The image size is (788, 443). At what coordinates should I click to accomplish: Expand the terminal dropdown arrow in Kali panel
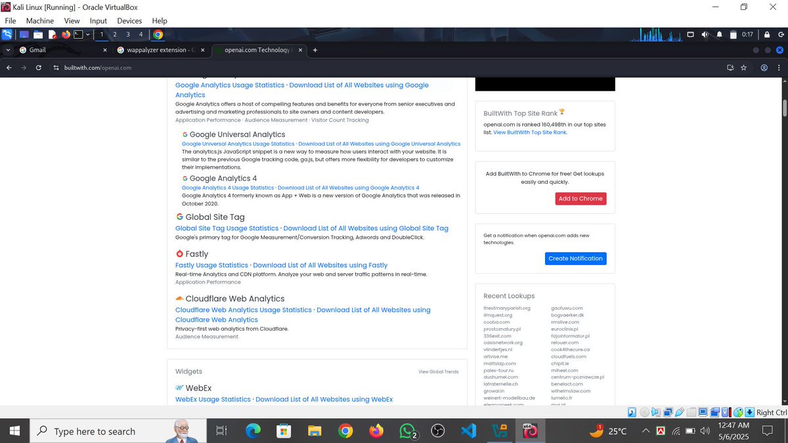[88, 34]
